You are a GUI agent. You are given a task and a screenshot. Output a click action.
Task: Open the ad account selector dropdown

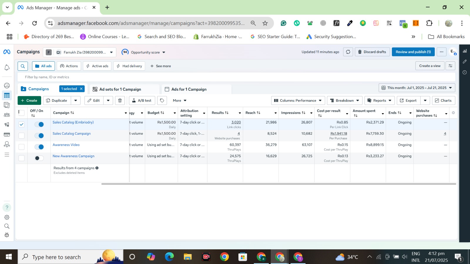80,52
